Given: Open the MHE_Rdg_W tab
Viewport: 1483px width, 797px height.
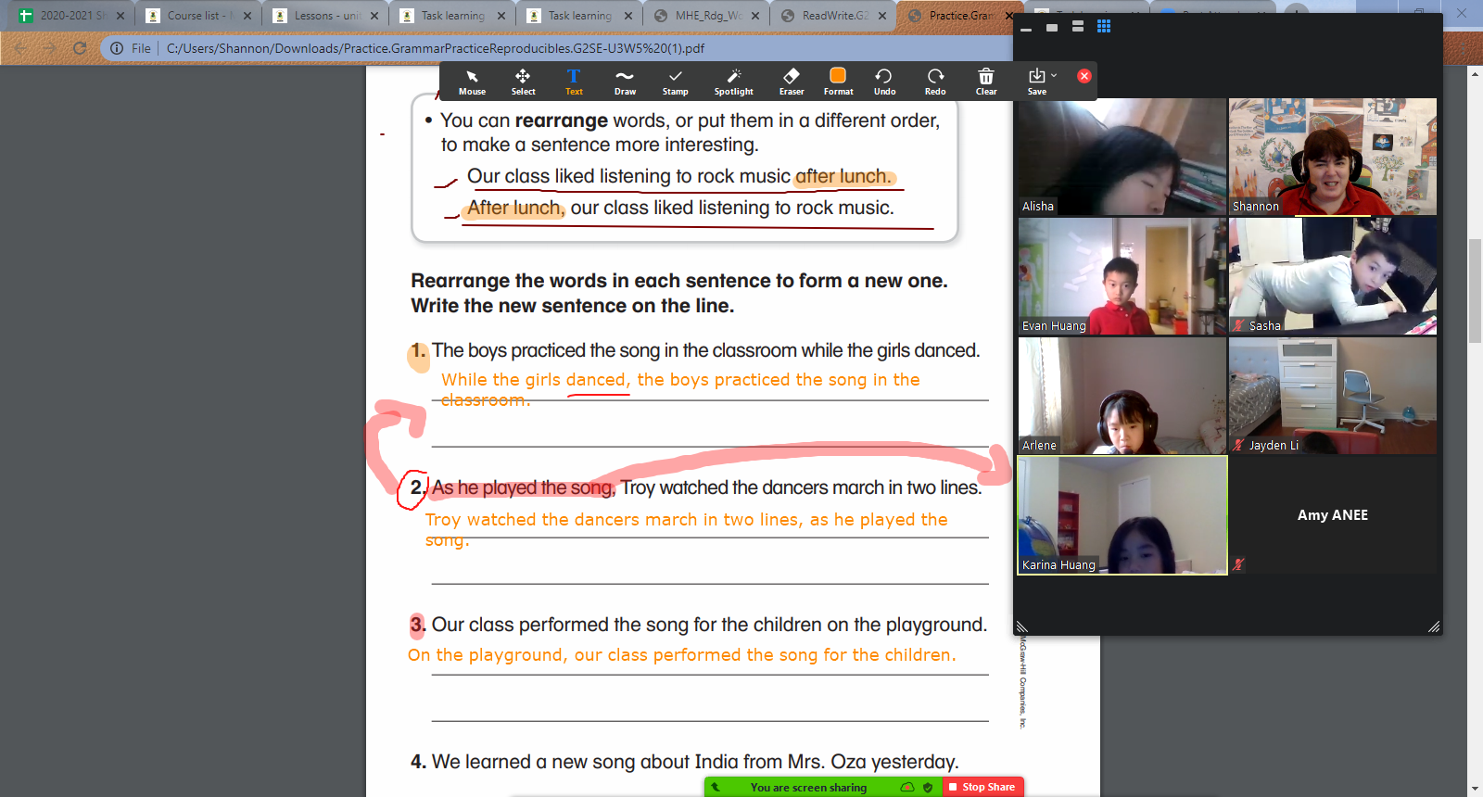Looking at the screenshot, I should tap(707, 16).
